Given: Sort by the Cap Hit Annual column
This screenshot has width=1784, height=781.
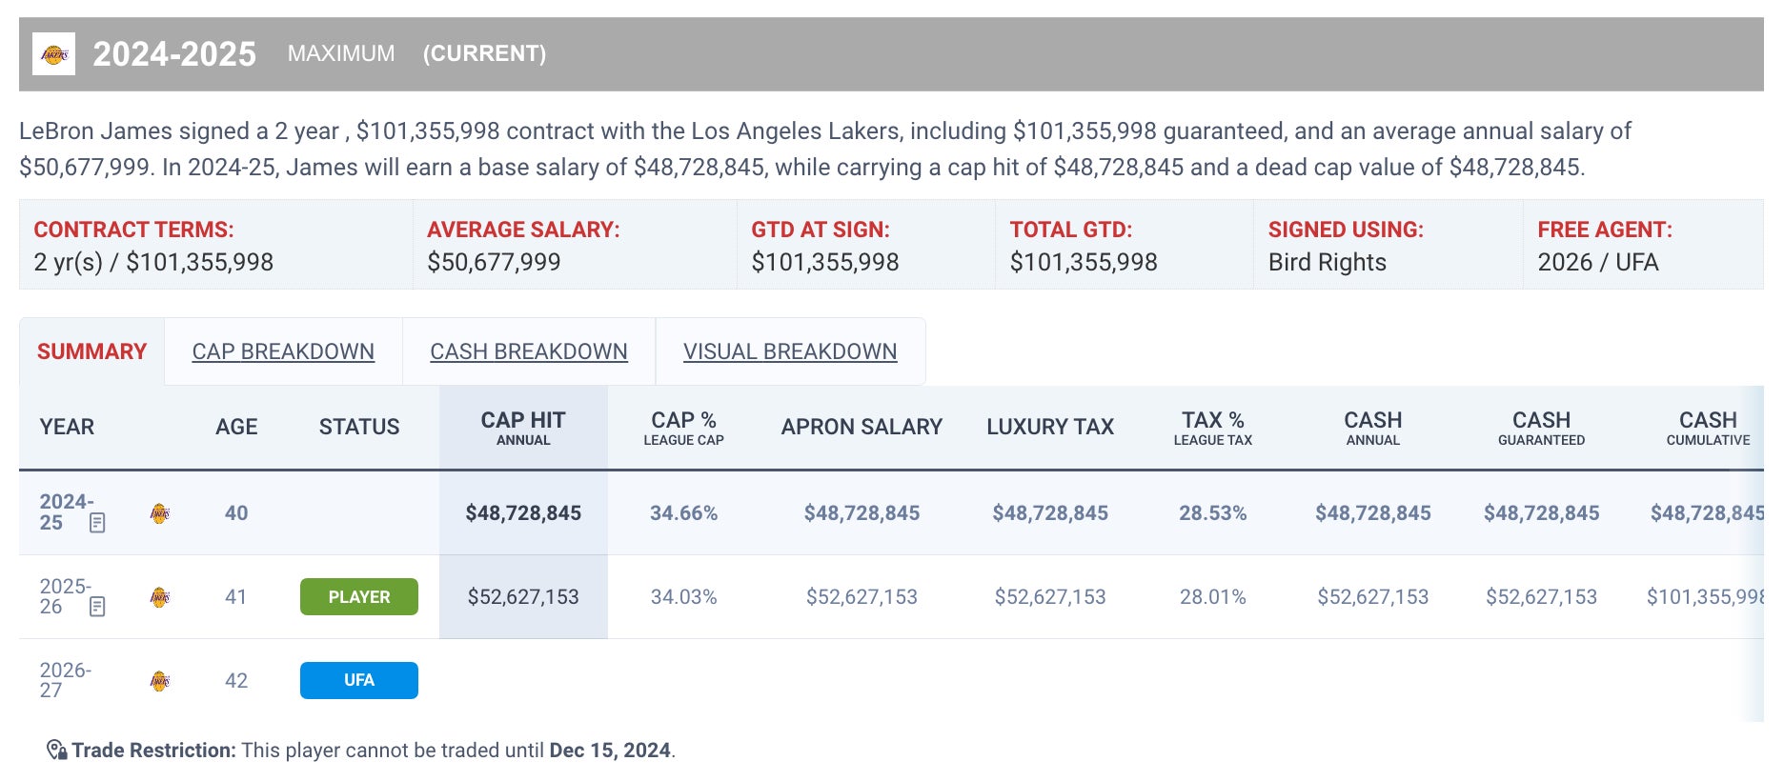Looking at the screenshot, I should 523,428.
